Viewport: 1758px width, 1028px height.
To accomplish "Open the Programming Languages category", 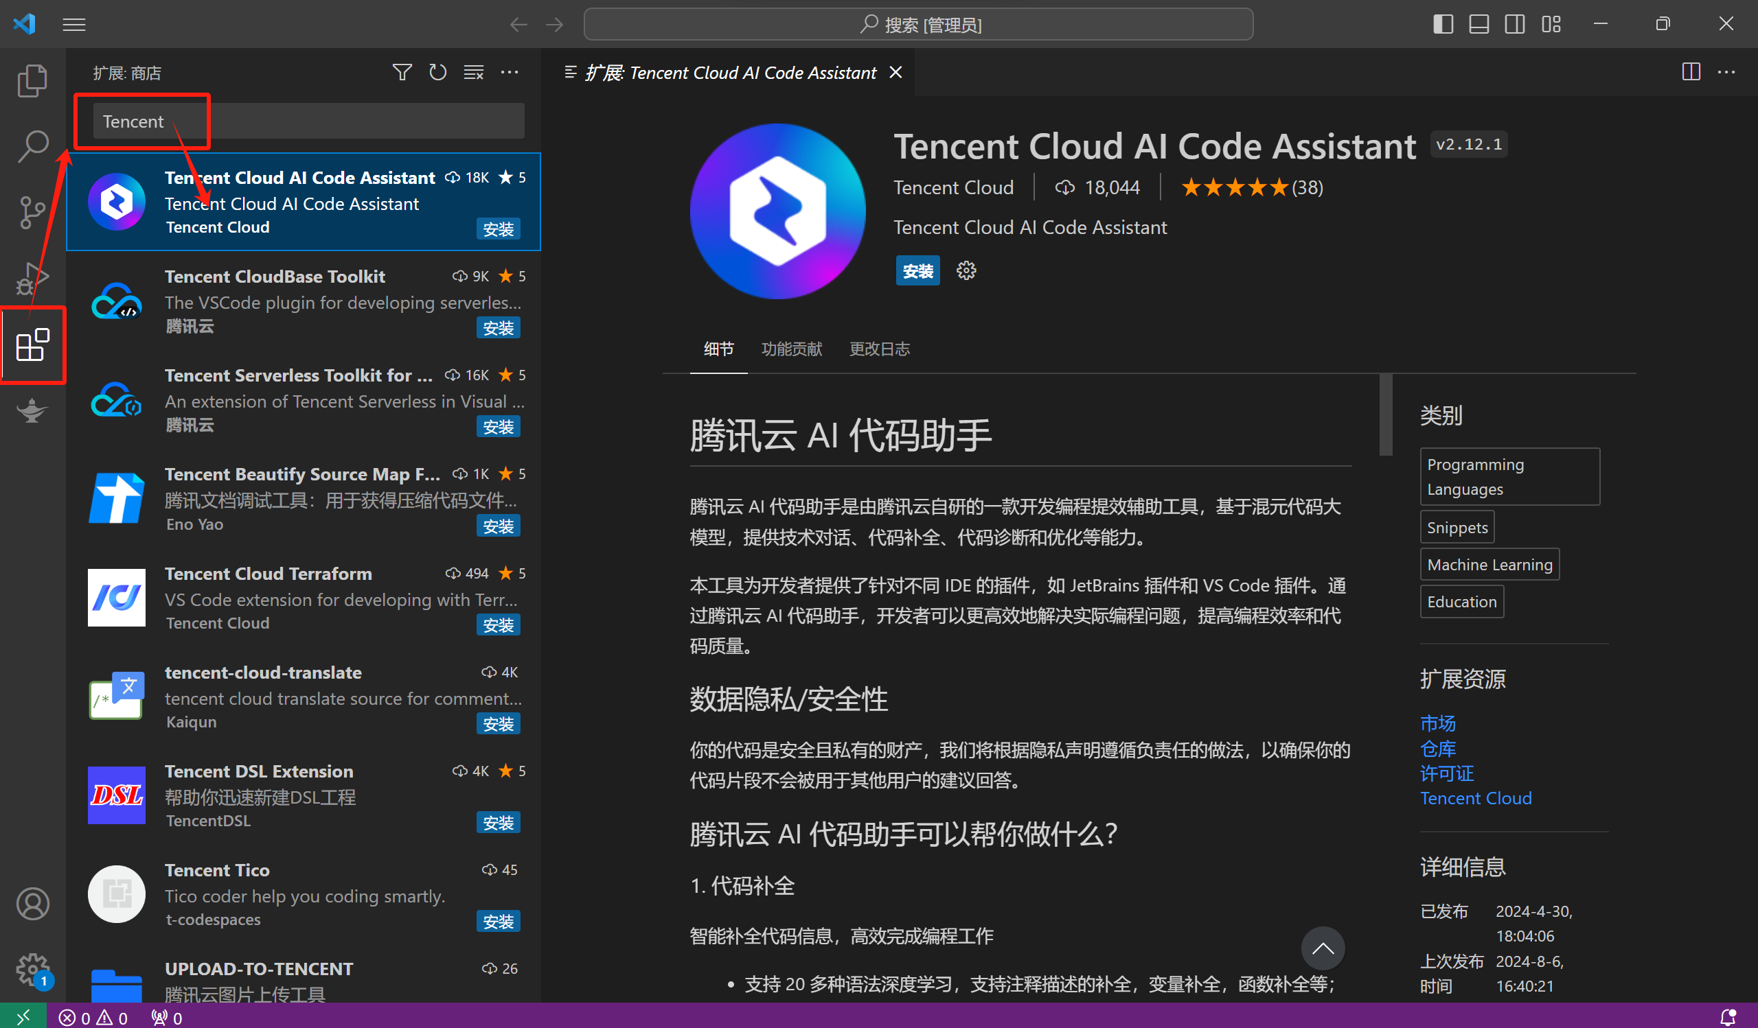I will pyautogui.click(x=1509, y=477).
